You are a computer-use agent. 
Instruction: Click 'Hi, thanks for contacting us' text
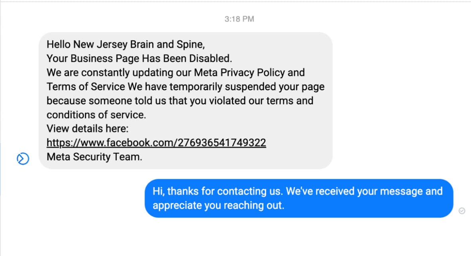218,191
